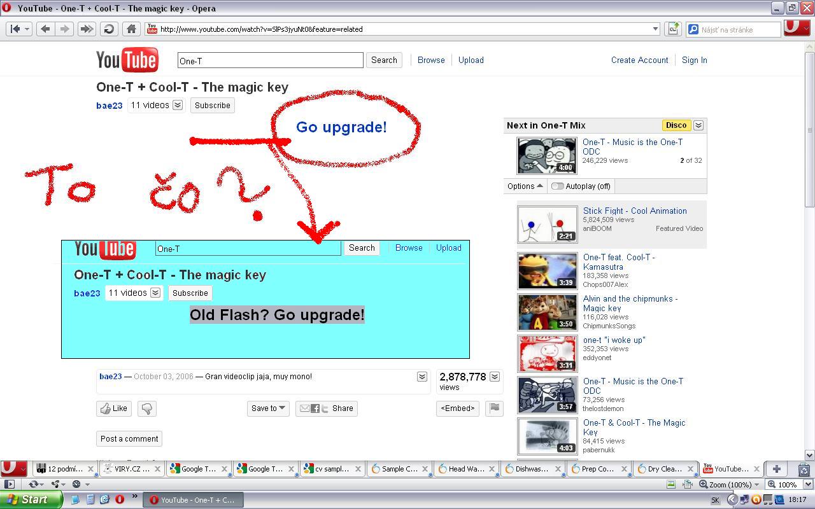Subscribe to bae23's channel
The height and width of the screenshot is (509, 815).
tap(212, 106)
